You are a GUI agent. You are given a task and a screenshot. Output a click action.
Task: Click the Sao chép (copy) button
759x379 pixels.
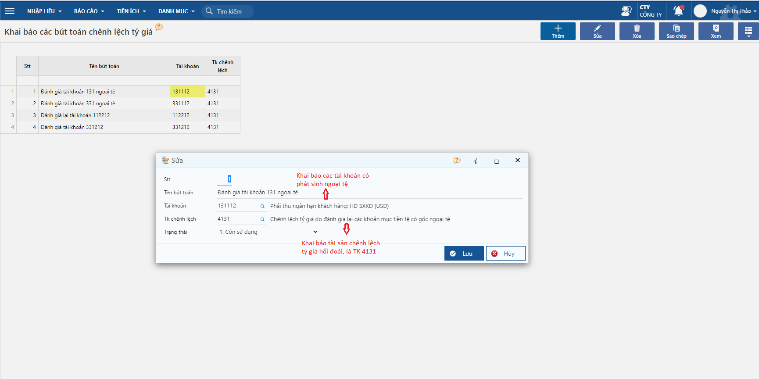[676, 31]
